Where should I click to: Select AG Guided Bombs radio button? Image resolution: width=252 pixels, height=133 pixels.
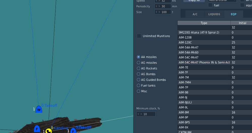point(138,80)
